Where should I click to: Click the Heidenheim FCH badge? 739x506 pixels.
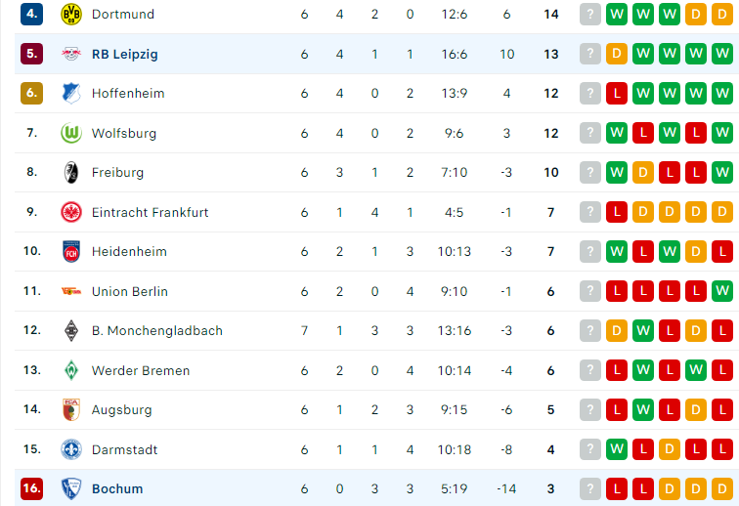coord(71,252)
